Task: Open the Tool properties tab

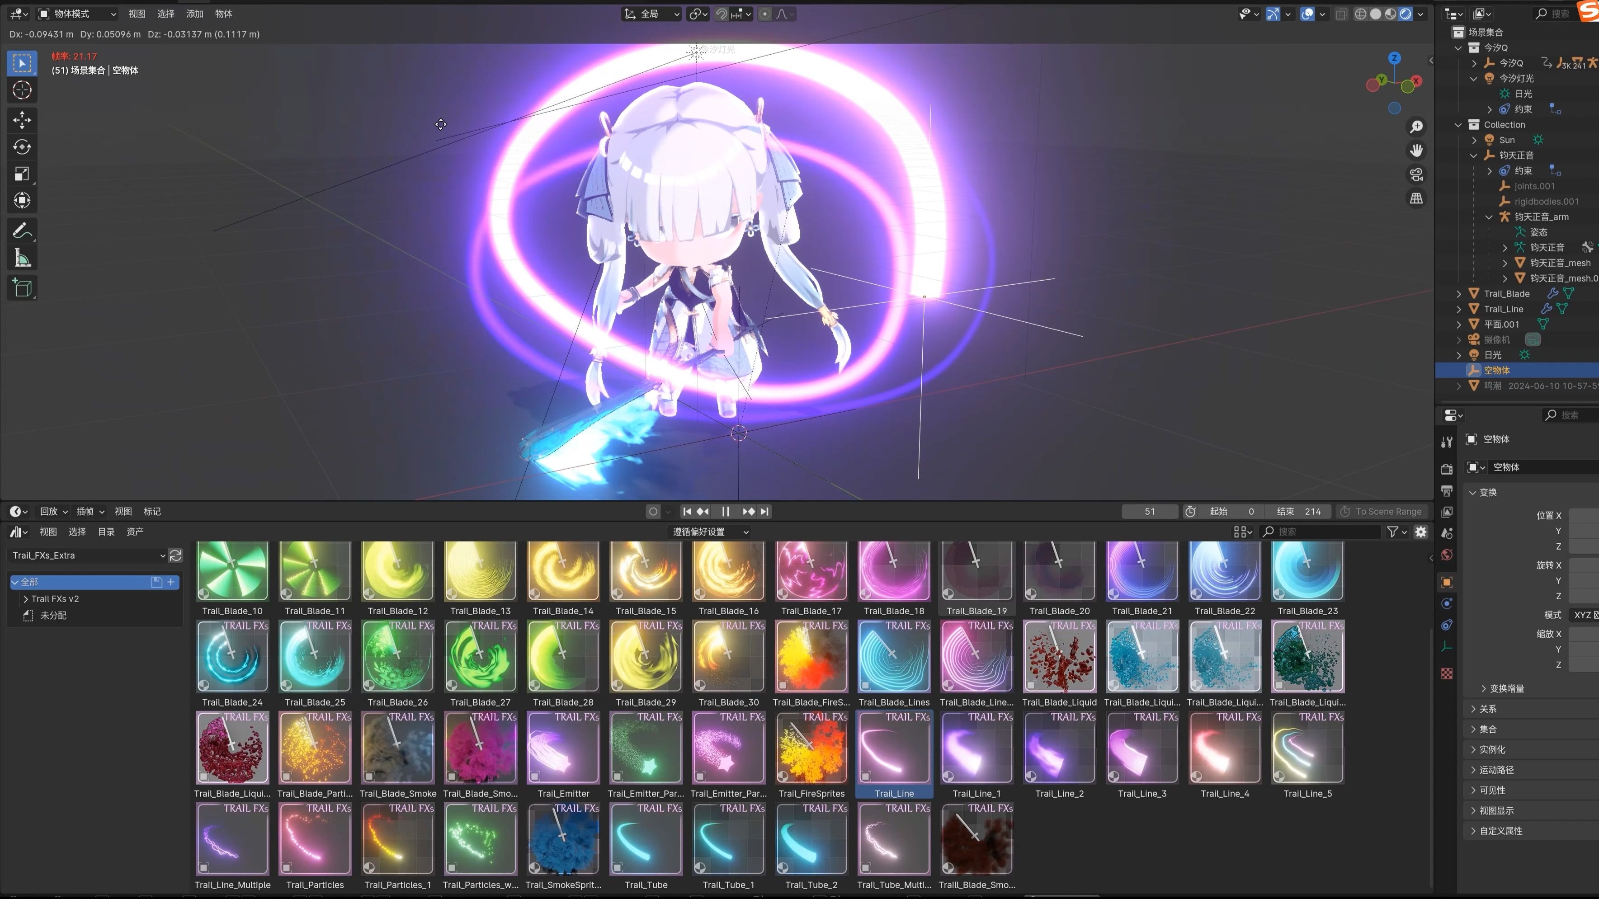Action: pos(1447,442)
